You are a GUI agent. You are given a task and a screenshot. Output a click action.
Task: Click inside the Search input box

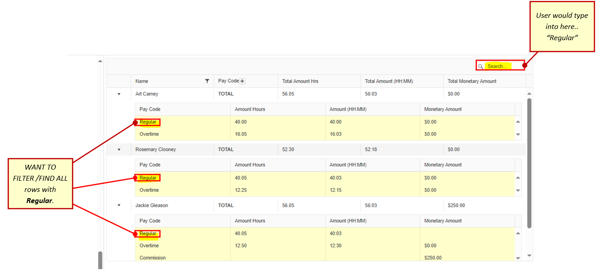500,66
